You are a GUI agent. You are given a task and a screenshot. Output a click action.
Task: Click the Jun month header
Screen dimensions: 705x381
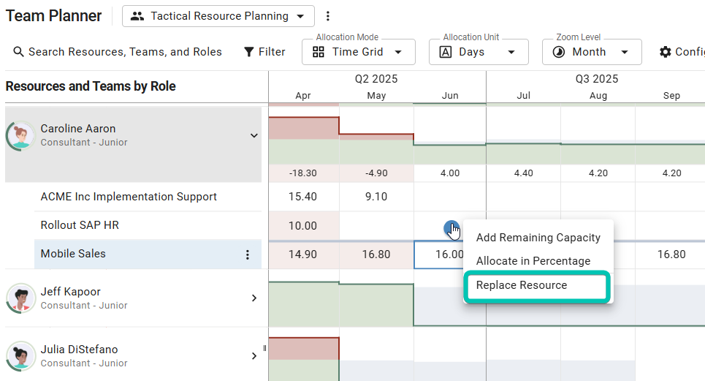pyautogui.click(x=450, y=96)
